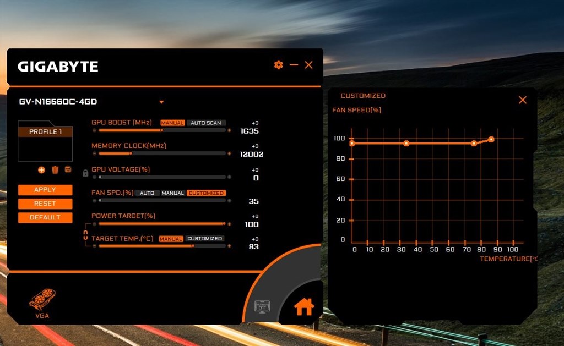The width and height of the screenshot is (564, 346).
Task: Click the Power Target value 100
Action: [x=252, y=224]
